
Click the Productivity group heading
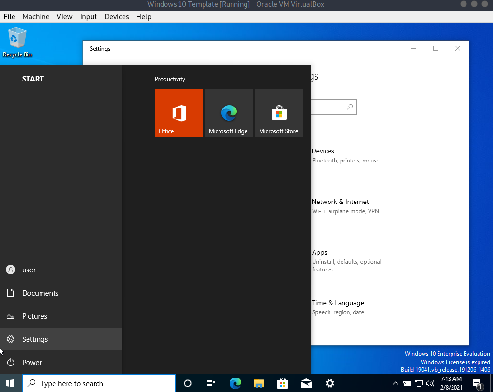(170, 79)
